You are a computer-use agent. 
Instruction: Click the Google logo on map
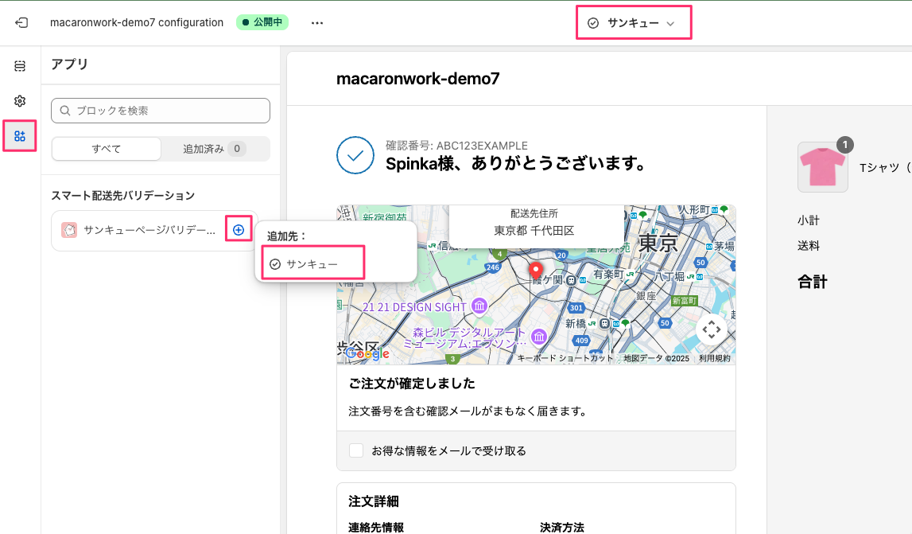(x=367, y=353)
